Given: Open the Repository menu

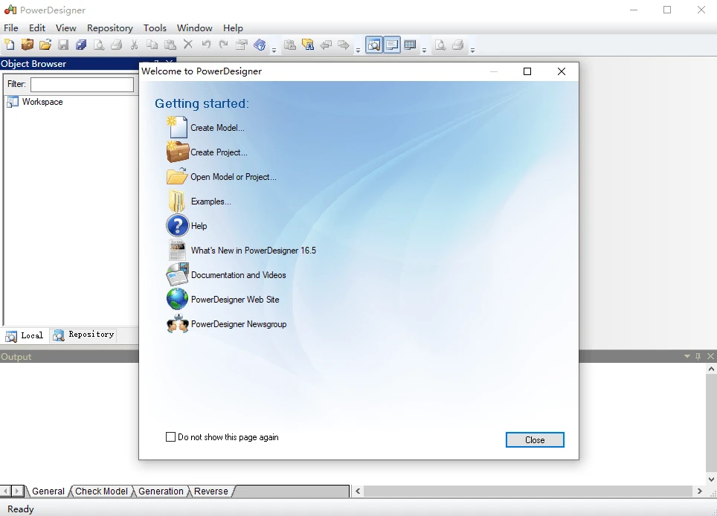Looking at the screenshot, I should pos(110,28).
